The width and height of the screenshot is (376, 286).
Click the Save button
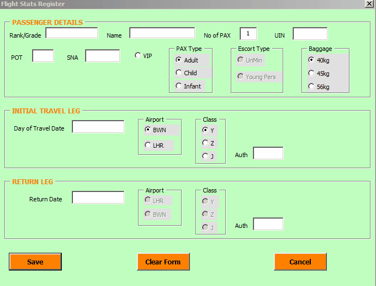click(35, 262)
